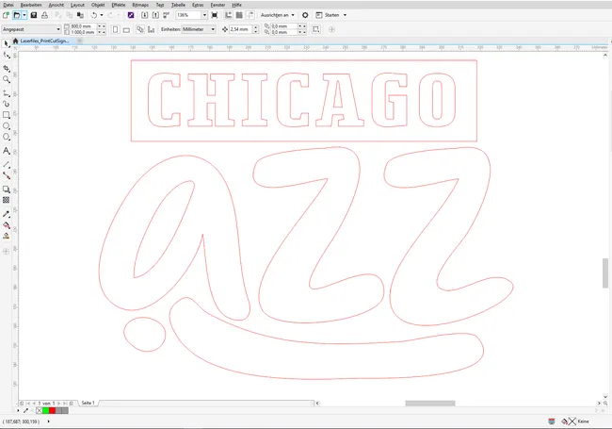
Task: Toggle Show grid button
Action: coord(239,15)
